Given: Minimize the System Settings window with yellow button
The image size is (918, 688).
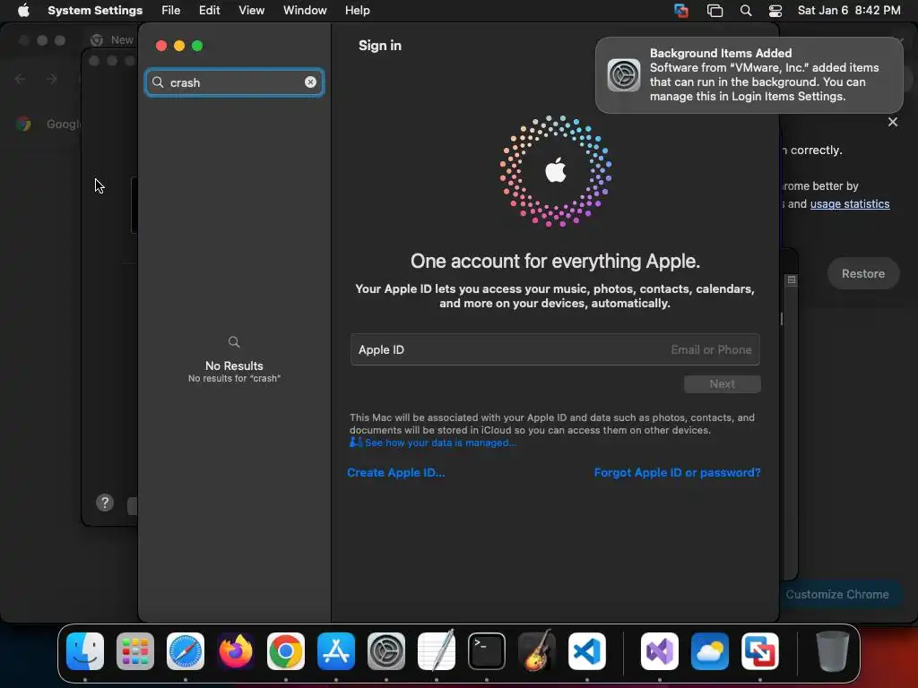Looking at the screenshot, I should point(179,46).
